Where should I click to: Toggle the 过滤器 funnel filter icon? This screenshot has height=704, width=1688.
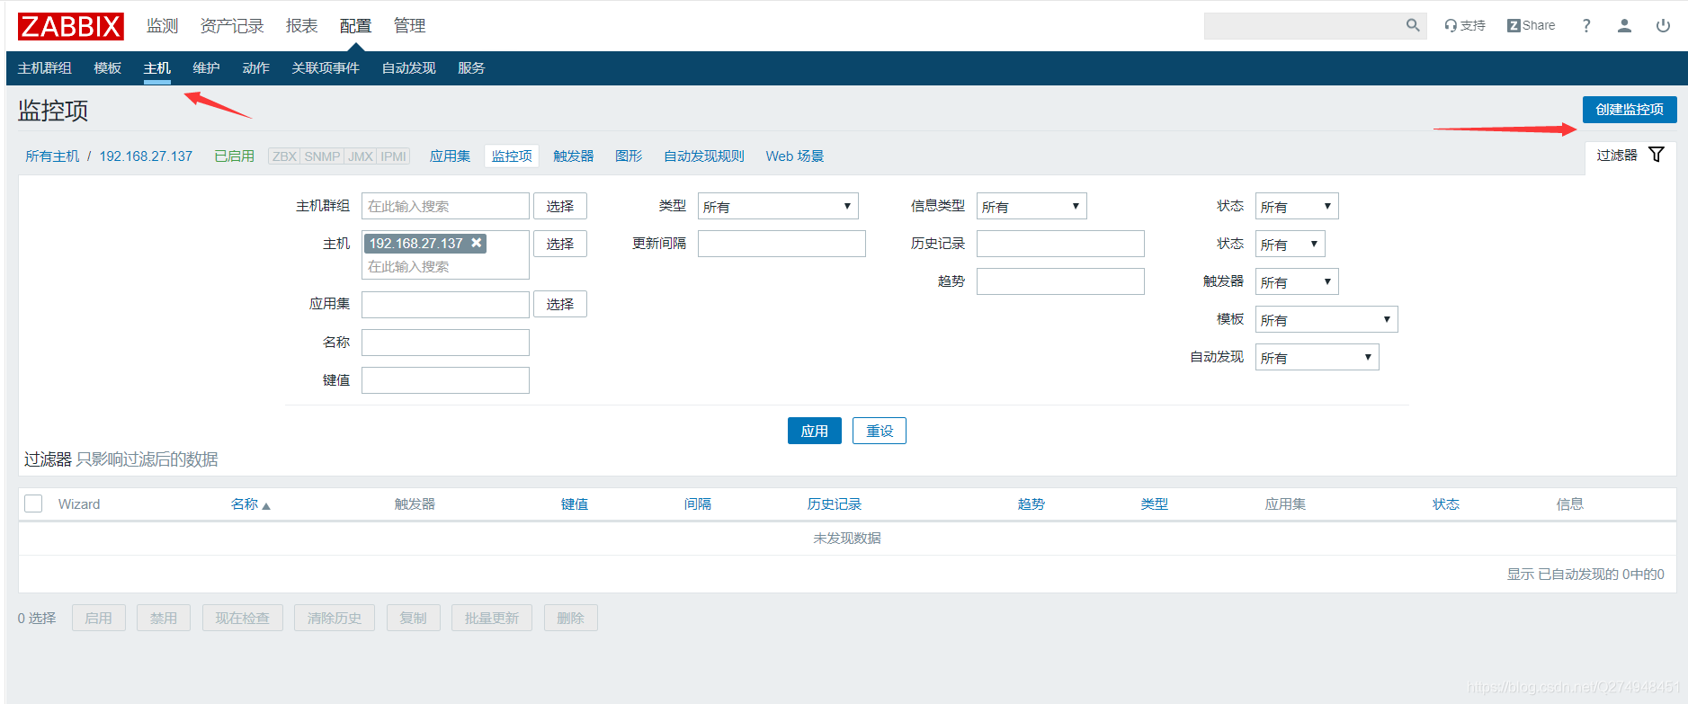click(1656, 155)
